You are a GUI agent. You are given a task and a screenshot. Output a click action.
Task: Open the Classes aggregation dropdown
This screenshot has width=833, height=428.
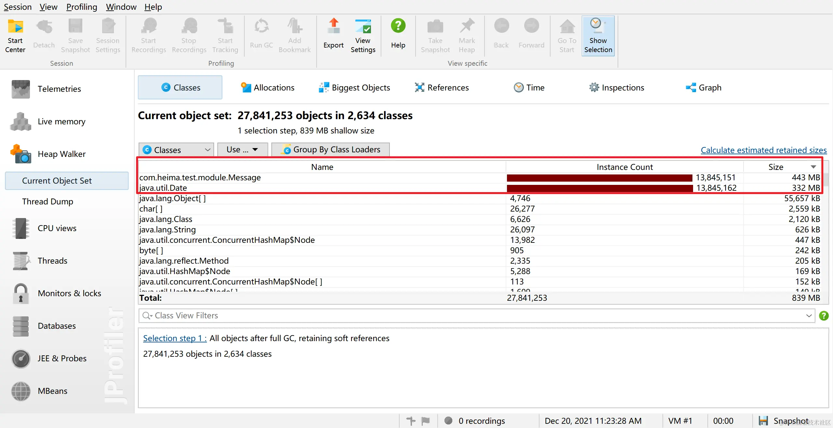tap(176, 150)
